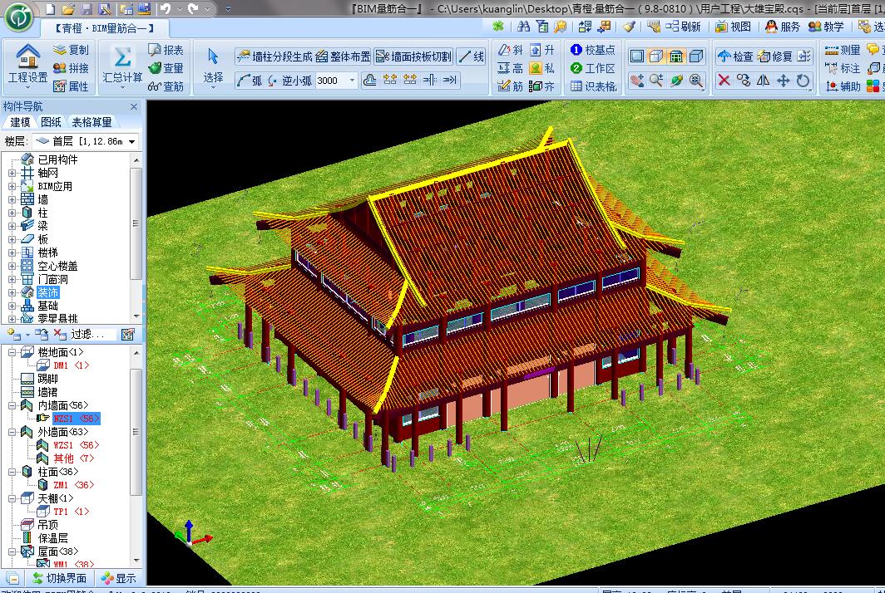Click the red X delete icon
The height and width of the screenshot is (593, 885).
coord(724,81)
